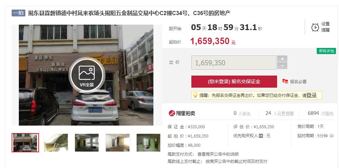This screenshot has width=339, height=168.
Task: Open the VR全景 panorama icon
Action: [87, 75]
